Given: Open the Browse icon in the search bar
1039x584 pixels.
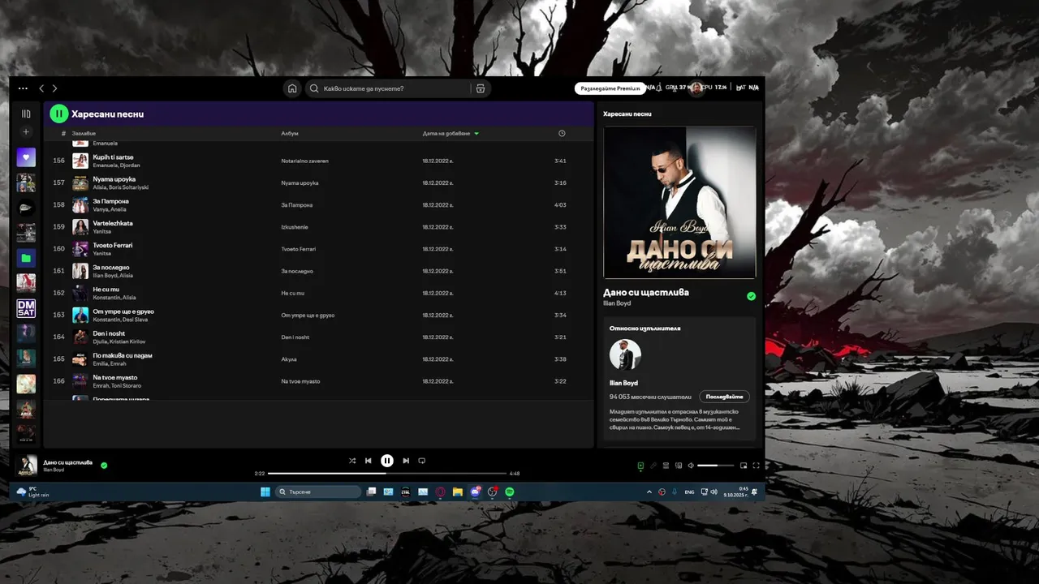Looking at the screenshot, I should coord(481,88).
